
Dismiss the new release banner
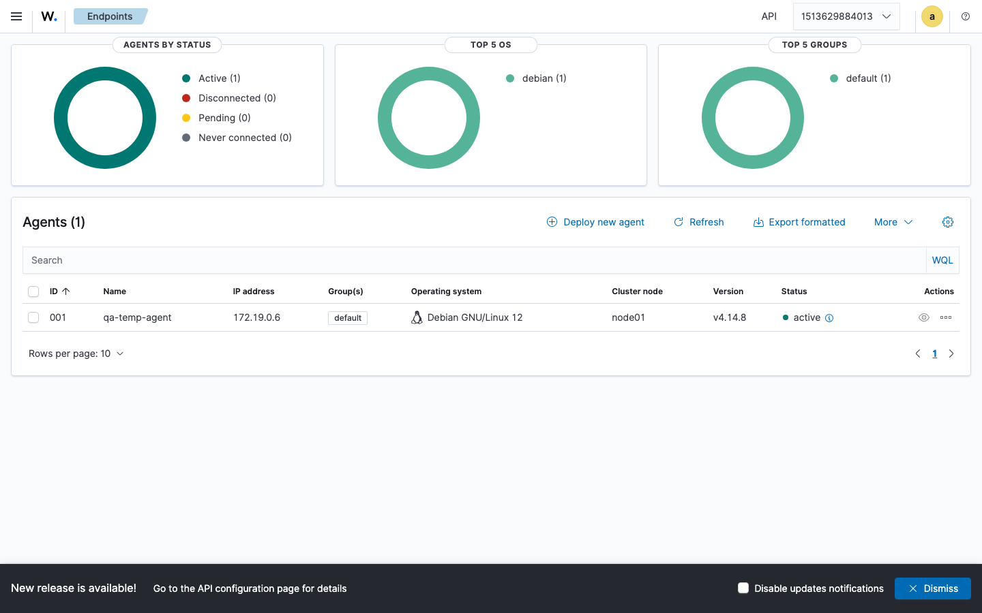pos(932,588)
